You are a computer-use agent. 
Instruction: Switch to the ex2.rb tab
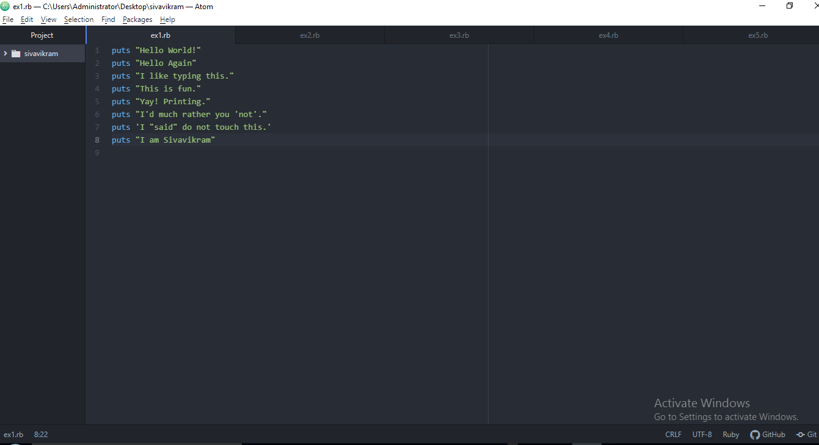tap(309, 35)
